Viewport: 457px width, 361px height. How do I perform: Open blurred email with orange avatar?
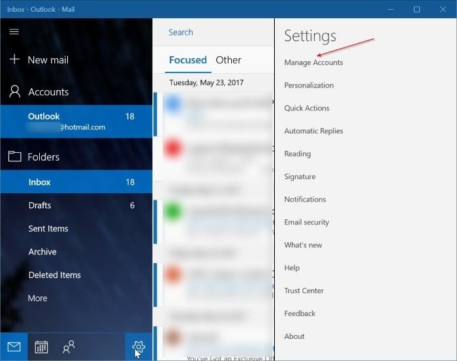pyautogui.click(x=213, y=285)
